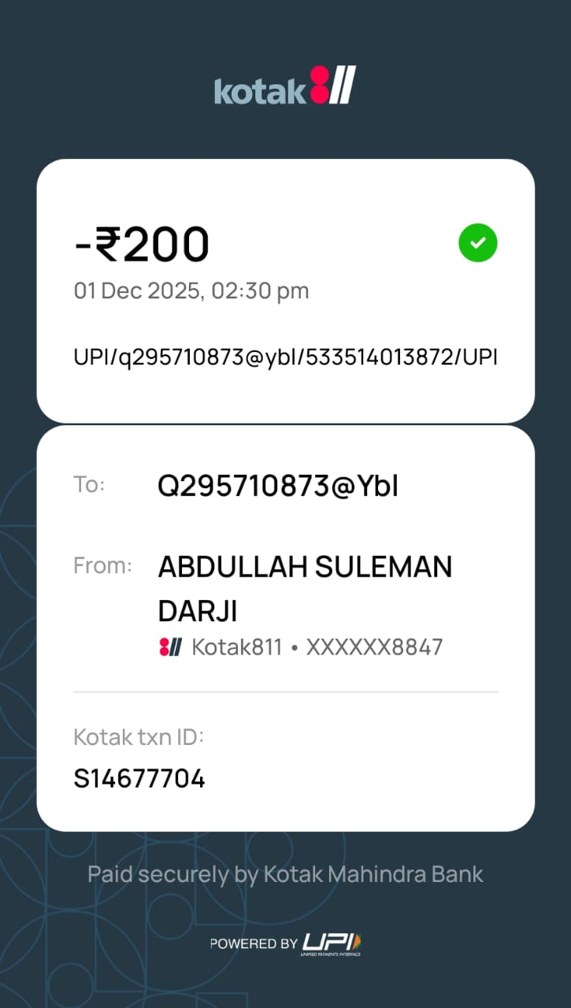Tap the "POWERED BY" text
This screenshot has width=571, height=1008.
click(254, 943)
